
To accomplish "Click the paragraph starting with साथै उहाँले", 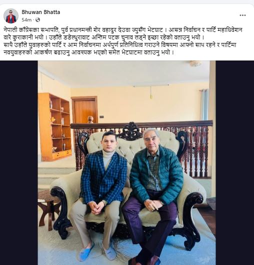I will 119,48.
